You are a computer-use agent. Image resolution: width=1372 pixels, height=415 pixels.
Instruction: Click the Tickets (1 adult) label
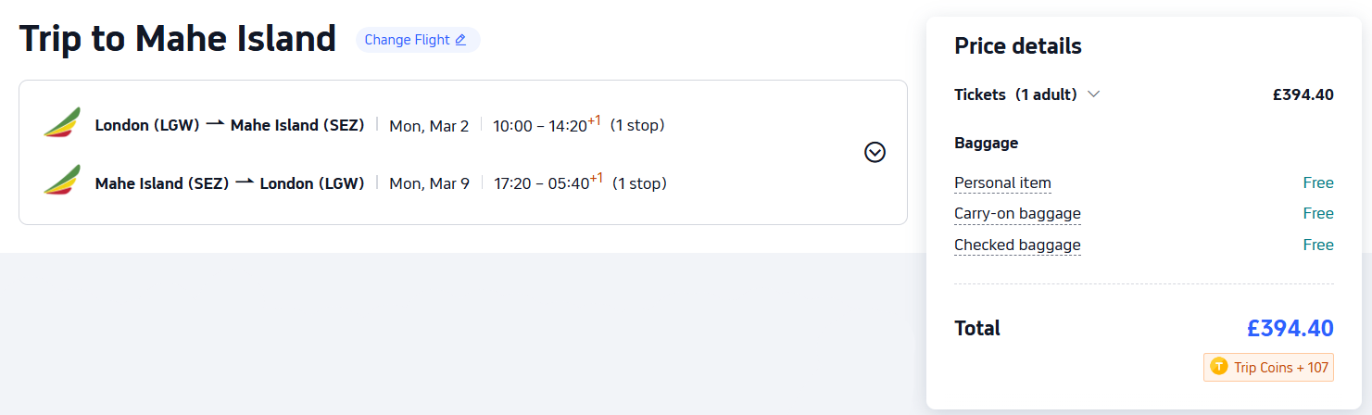1015,94
